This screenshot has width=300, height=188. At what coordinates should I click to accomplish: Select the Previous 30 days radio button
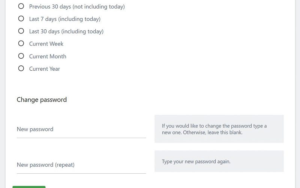[x=21, y=6]
